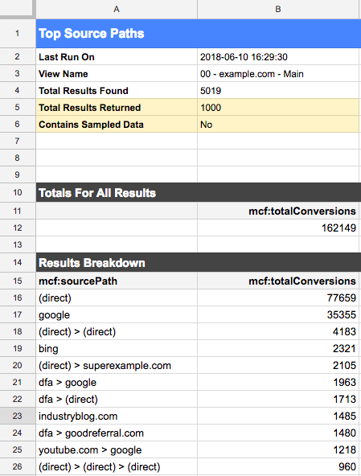Select the google conversions value 35355

(278, 315)
